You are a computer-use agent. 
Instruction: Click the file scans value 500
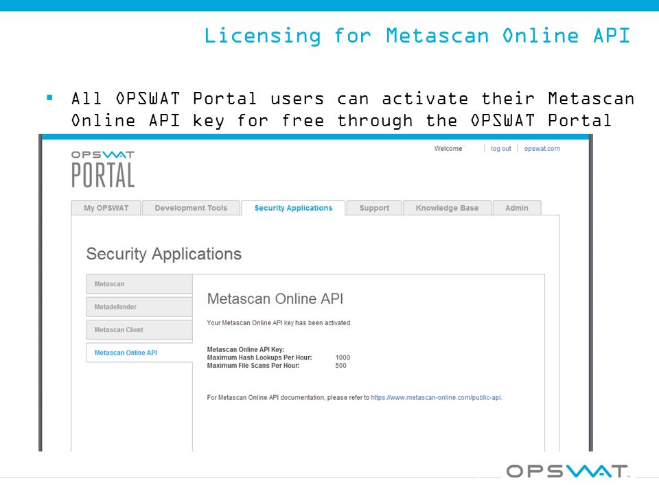point(341,366)
